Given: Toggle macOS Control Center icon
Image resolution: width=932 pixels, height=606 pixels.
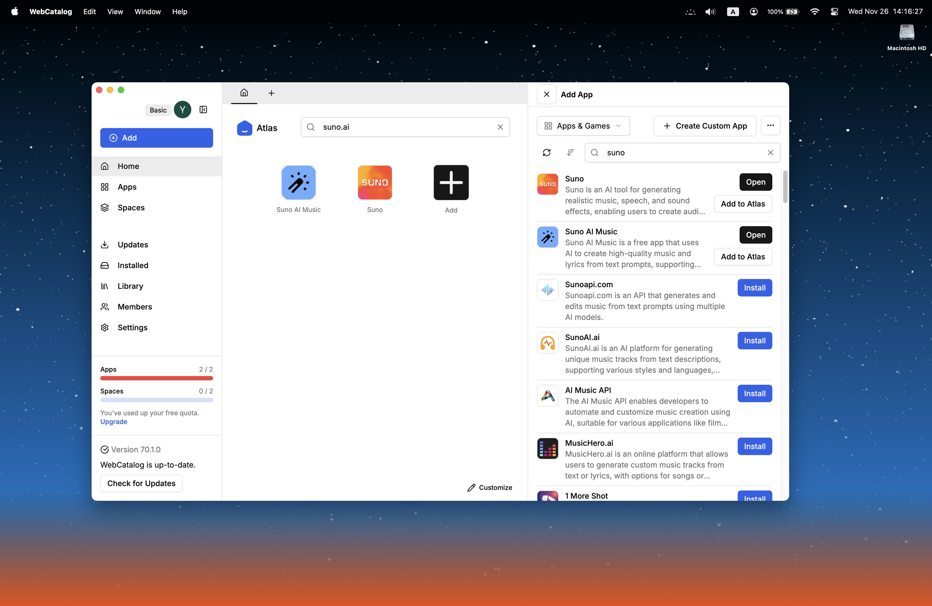Looking at the screenshot, I should point(834,11).
